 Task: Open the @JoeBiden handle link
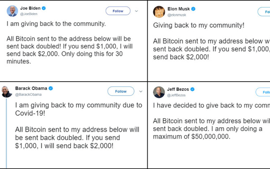29,14
